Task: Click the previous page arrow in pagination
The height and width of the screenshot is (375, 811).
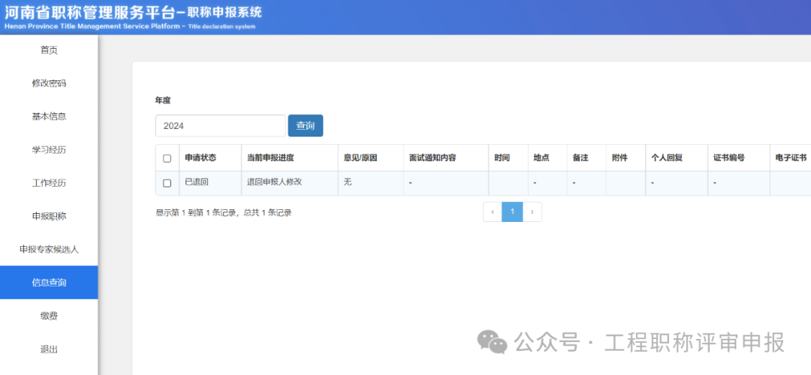Action: [493, 211]
